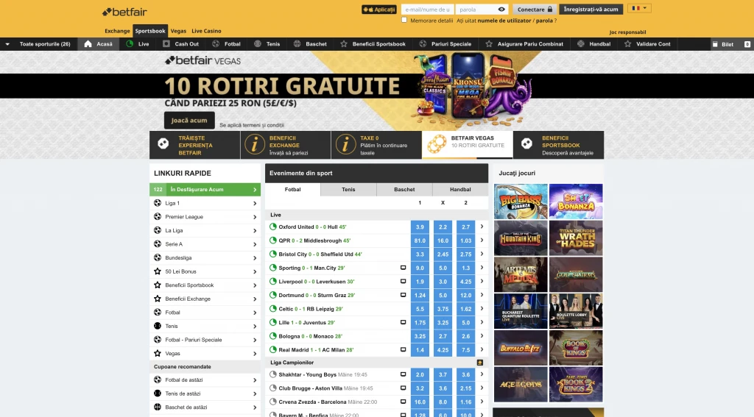Switch to the Tenis events tab

[348, 190]
